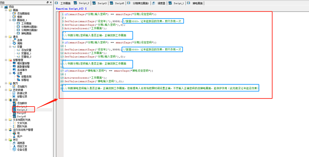
Task: Open 项目文本 project texts
Action: click(x=22, y=146)
